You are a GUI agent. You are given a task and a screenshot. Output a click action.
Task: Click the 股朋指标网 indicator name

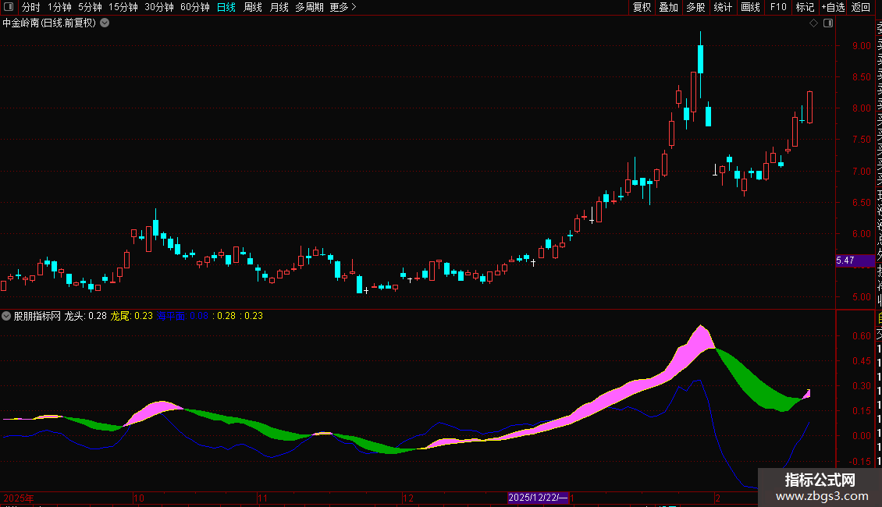37,316
